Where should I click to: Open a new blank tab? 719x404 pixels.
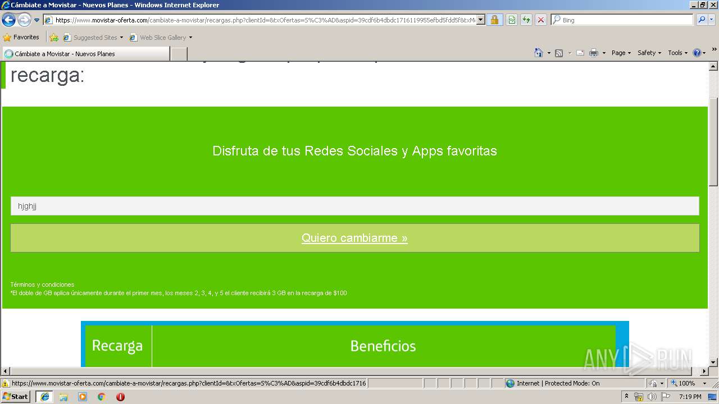(179, 54)
